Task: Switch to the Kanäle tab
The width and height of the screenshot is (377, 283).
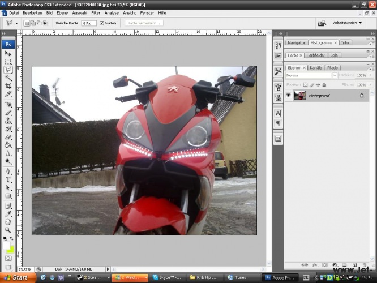Action: click(x=316, y=68)
